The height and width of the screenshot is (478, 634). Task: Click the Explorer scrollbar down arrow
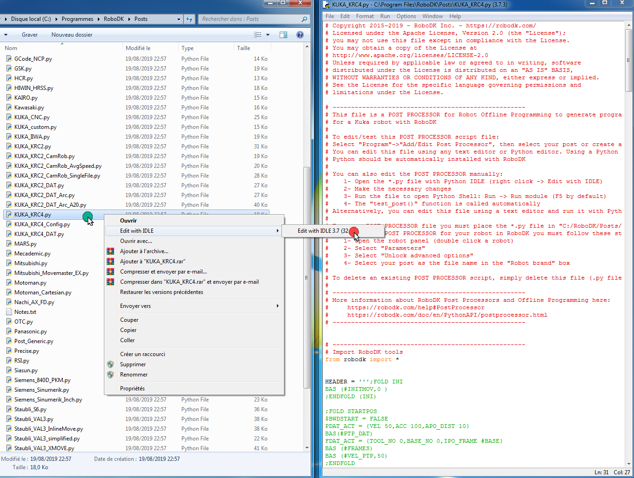(307, 448)
